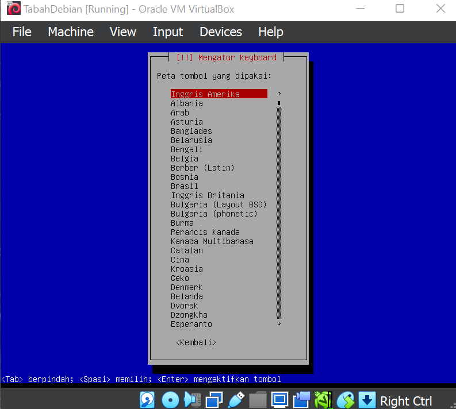Click the keyboard capture arrow icon
Screen dimensions: 456x409
coord(367,400)
